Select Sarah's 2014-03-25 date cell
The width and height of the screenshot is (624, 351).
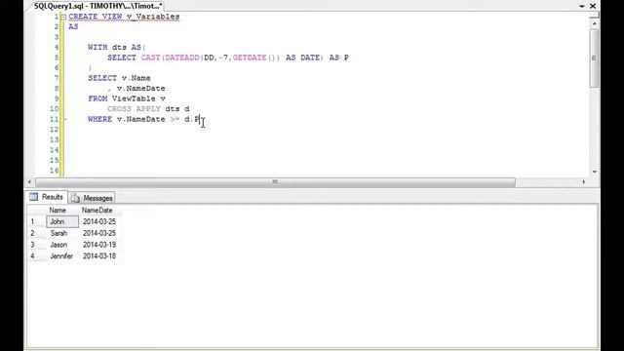99,233
